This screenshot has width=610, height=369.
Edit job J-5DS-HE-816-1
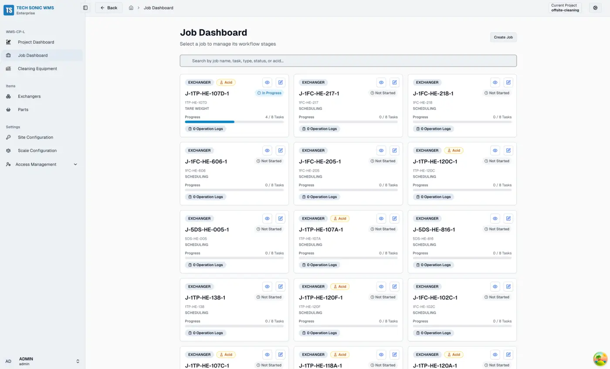point(508,218)
